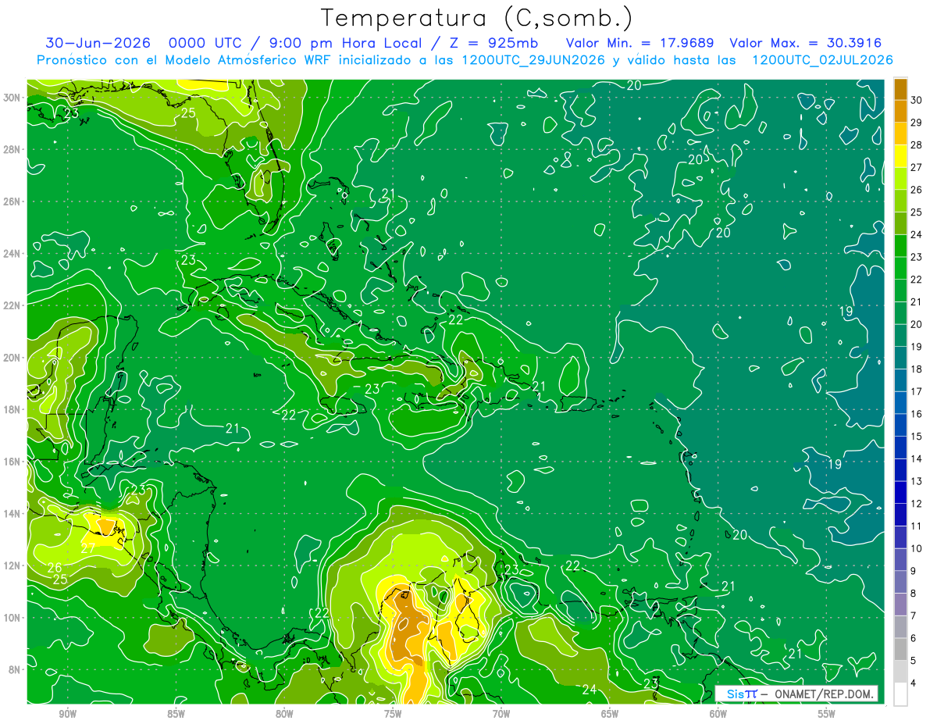Click the title 'Temperatura (C,somb.)'

point(477,18)
